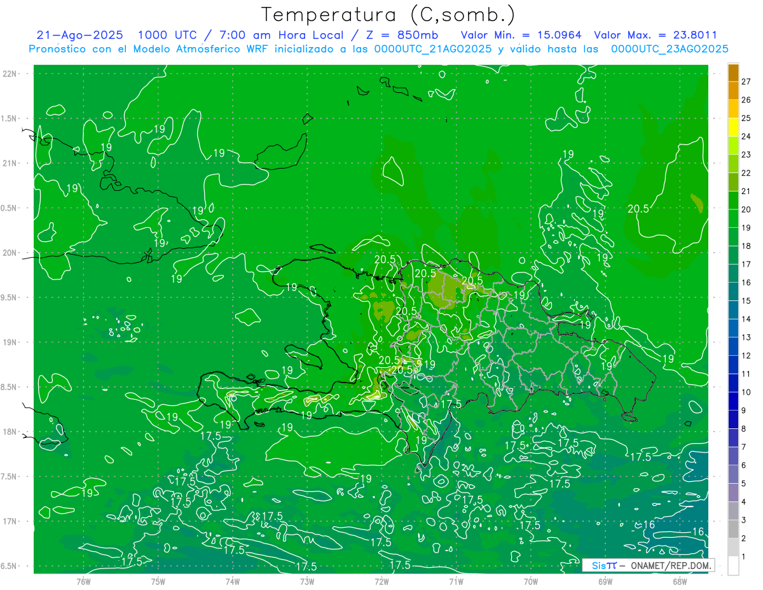Click legend value 27 on color scale
The width and height of the screenshot is (763, 590).
pyautogui.click(x=746, y=81)
